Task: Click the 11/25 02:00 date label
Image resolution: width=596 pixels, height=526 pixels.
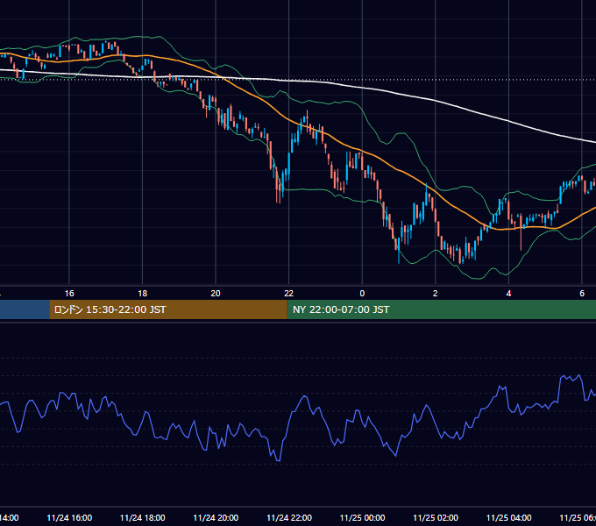Action: click(436, 518)
